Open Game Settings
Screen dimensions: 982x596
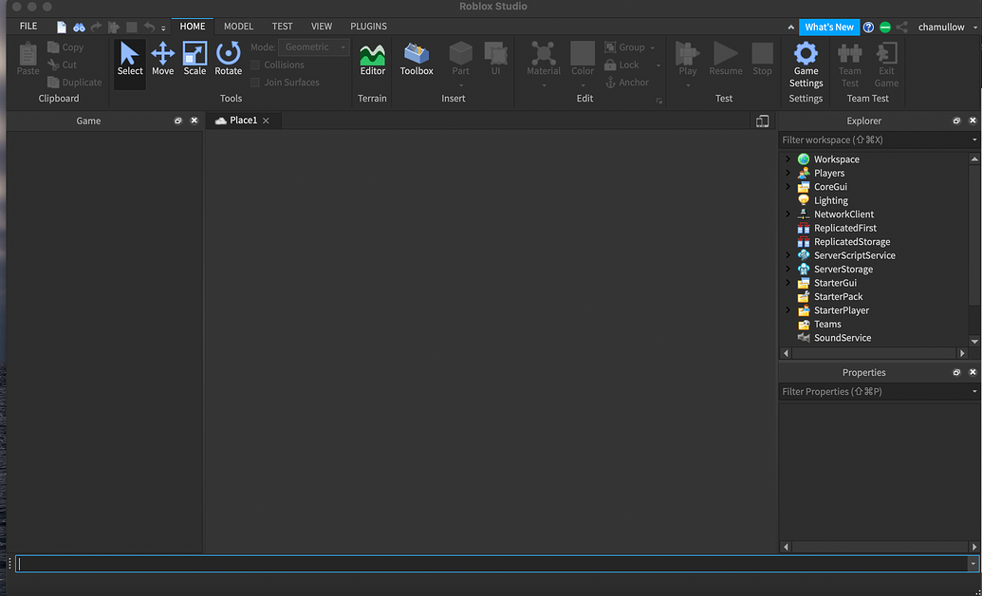point(806,65)
